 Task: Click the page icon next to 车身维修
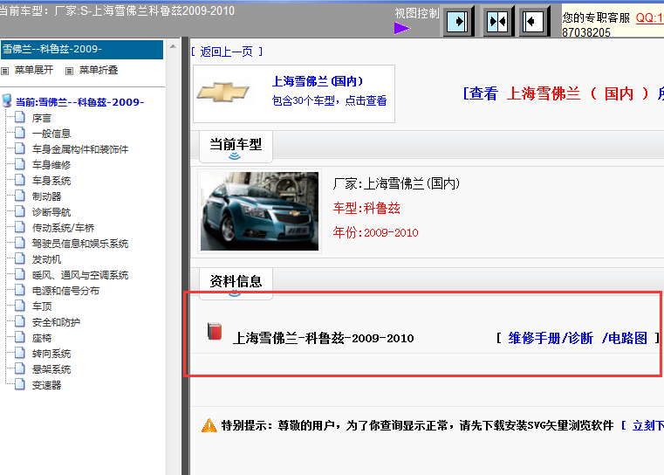click(x=20, y=164)
